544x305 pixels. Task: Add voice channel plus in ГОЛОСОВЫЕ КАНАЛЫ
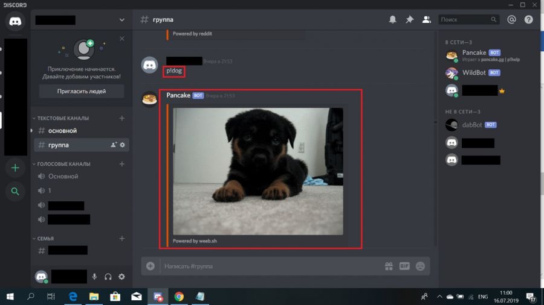click(x=121, y=164)
